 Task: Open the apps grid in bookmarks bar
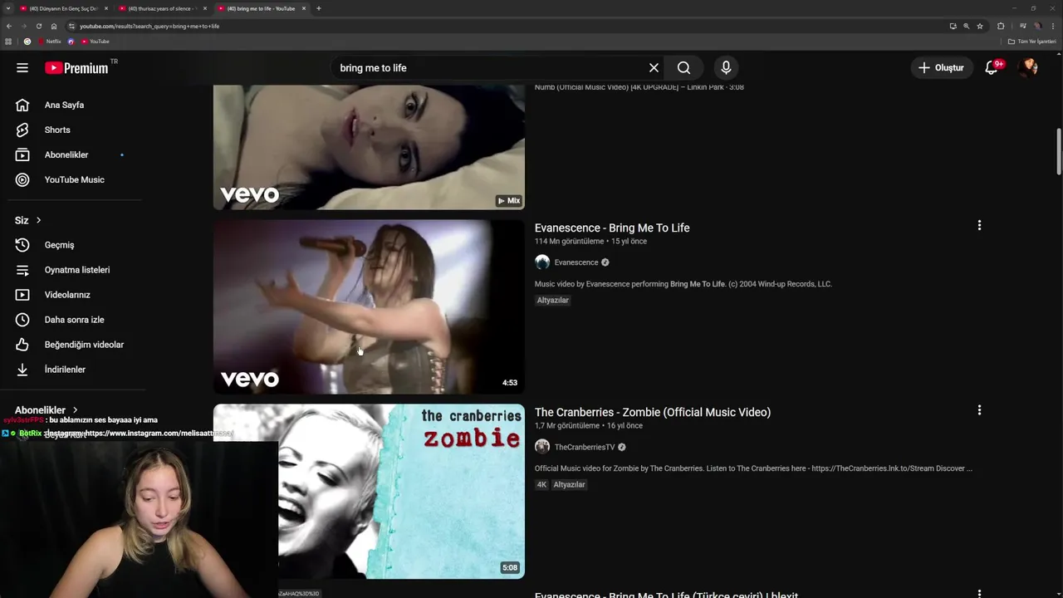(9, 42)
